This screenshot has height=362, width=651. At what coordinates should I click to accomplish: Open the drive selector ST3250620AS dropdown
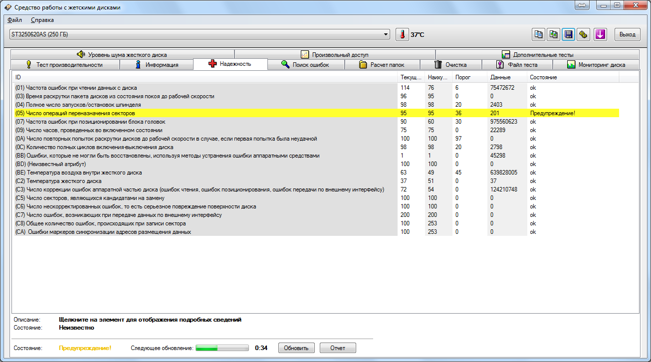[199, 34]
